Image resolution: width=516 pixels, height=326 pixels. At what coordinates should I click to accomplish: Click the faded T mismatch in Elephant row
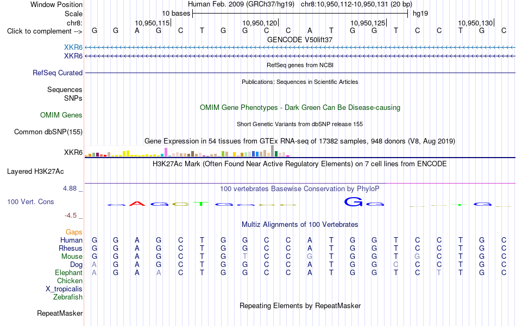pyautogui.click(x=439, y=272)
